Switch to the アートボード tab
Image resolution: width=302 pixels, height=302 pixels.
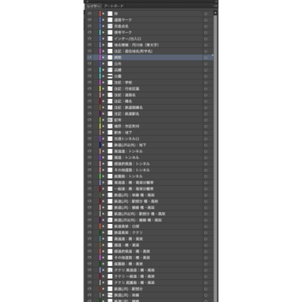(x=114, y=6)
